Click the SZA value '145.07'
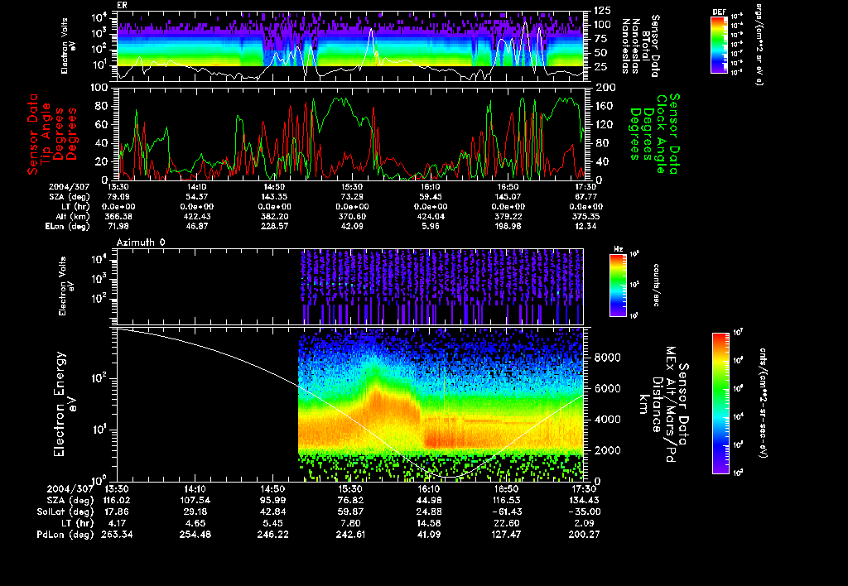The image size is (848, 586). click(x=508, y=197)
